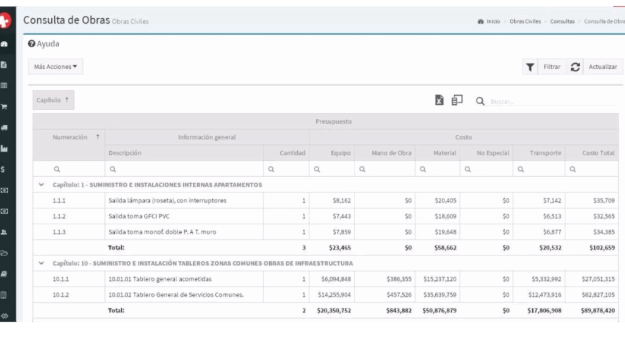The image size is (625, 351).
Task: Export the table to Excel
Action: point(439,101)
